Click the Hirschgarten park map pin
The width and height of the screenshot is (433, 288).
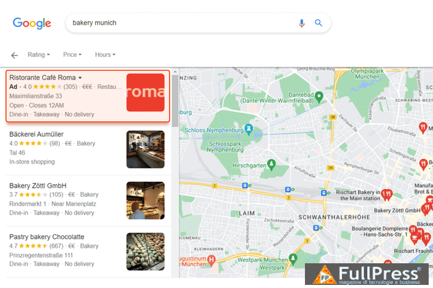(270, 164)
